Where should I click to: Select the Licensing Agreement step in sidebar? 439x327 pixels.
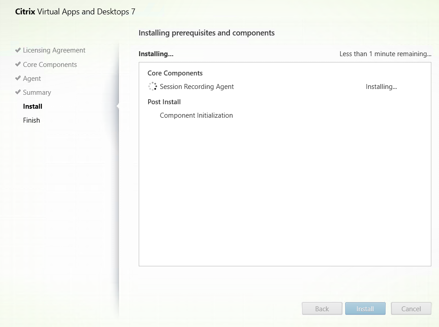point(54,50)
